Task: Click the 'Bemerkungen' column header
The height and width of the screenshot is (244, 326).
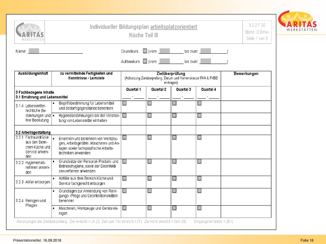Action: [246, 74]
